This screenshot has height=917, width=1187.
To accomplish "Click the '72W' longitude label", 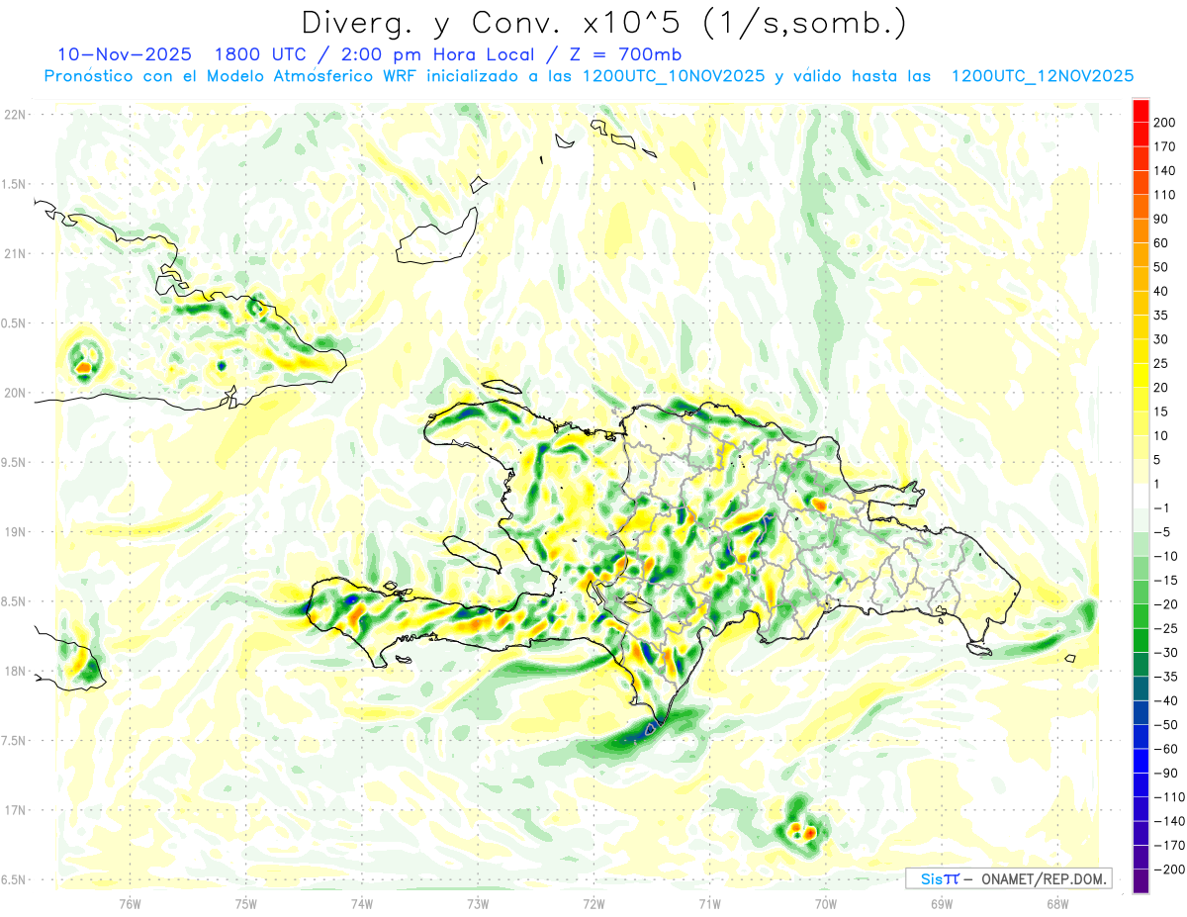I will [x=593, y=903].
